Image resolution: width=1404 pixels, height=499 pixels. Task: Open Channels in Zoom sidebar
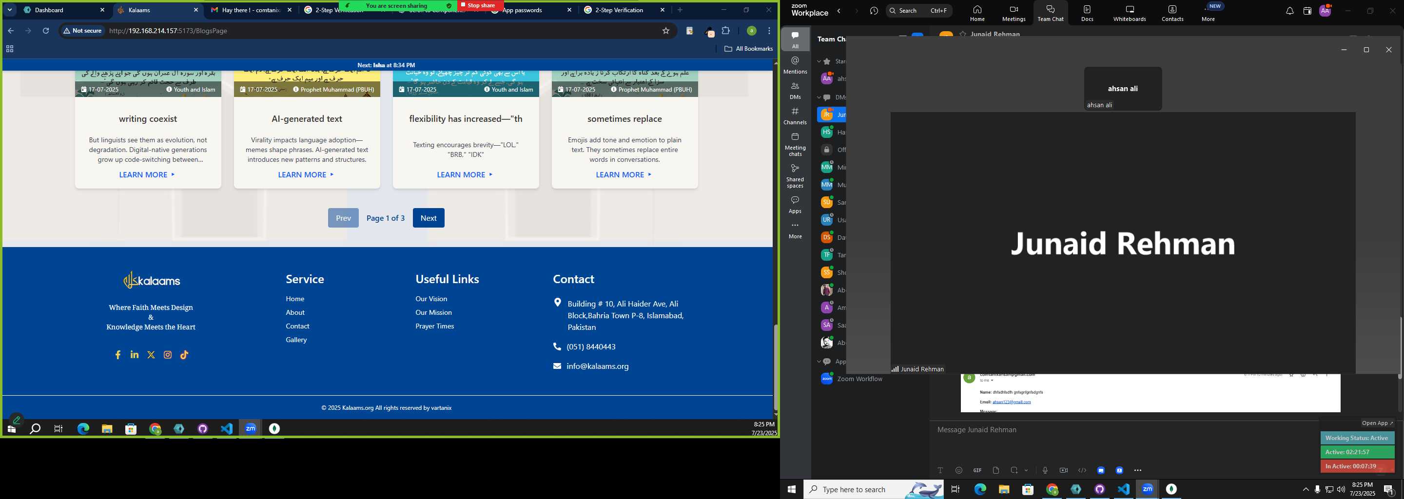(795, 116)
